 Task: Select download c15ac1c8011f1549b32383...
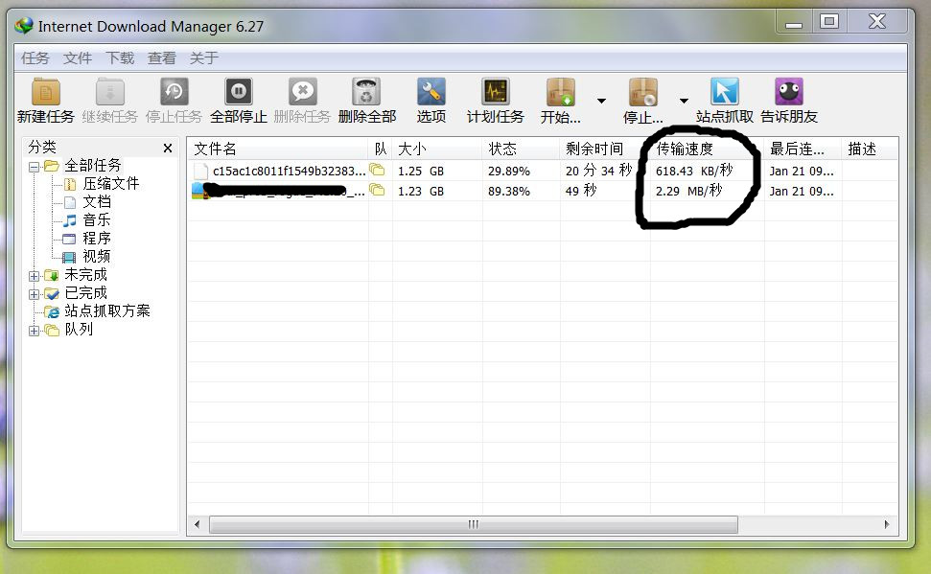[x=289, y=171]
